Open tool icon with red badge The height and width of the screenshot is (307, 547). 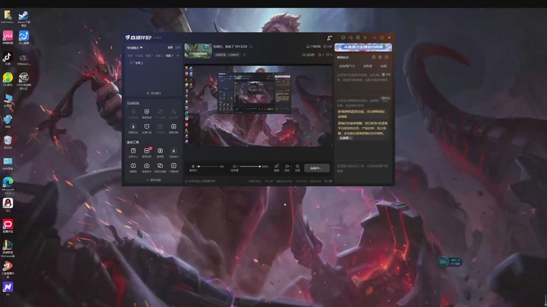147,152
